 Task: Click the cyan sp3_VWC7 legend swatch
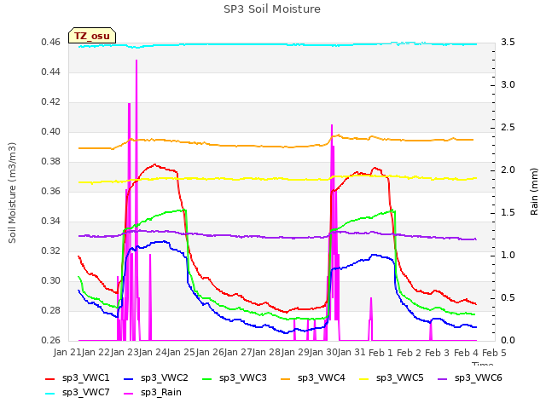click(x=50, y=394)
